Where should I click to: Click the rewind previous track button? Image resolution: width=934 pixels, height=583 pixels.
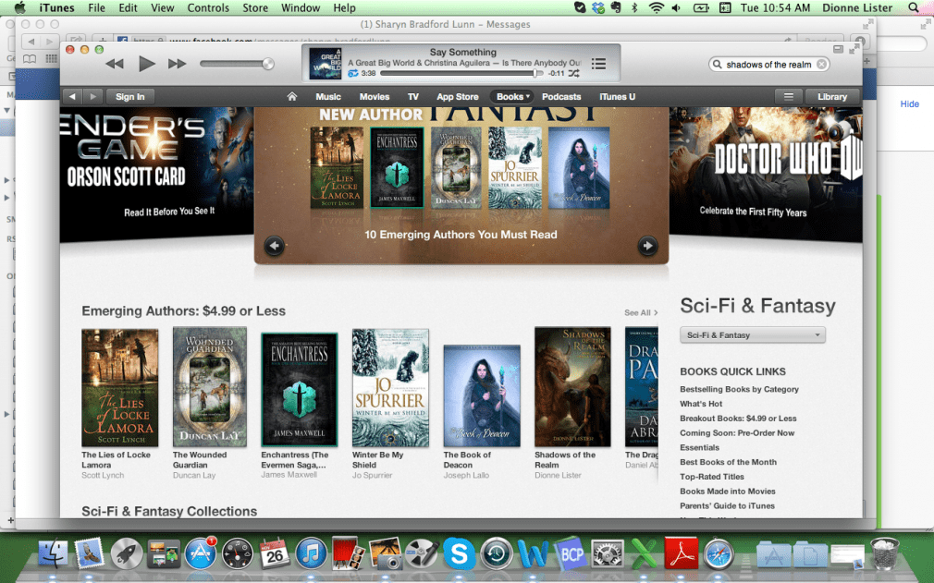[115, 64]
